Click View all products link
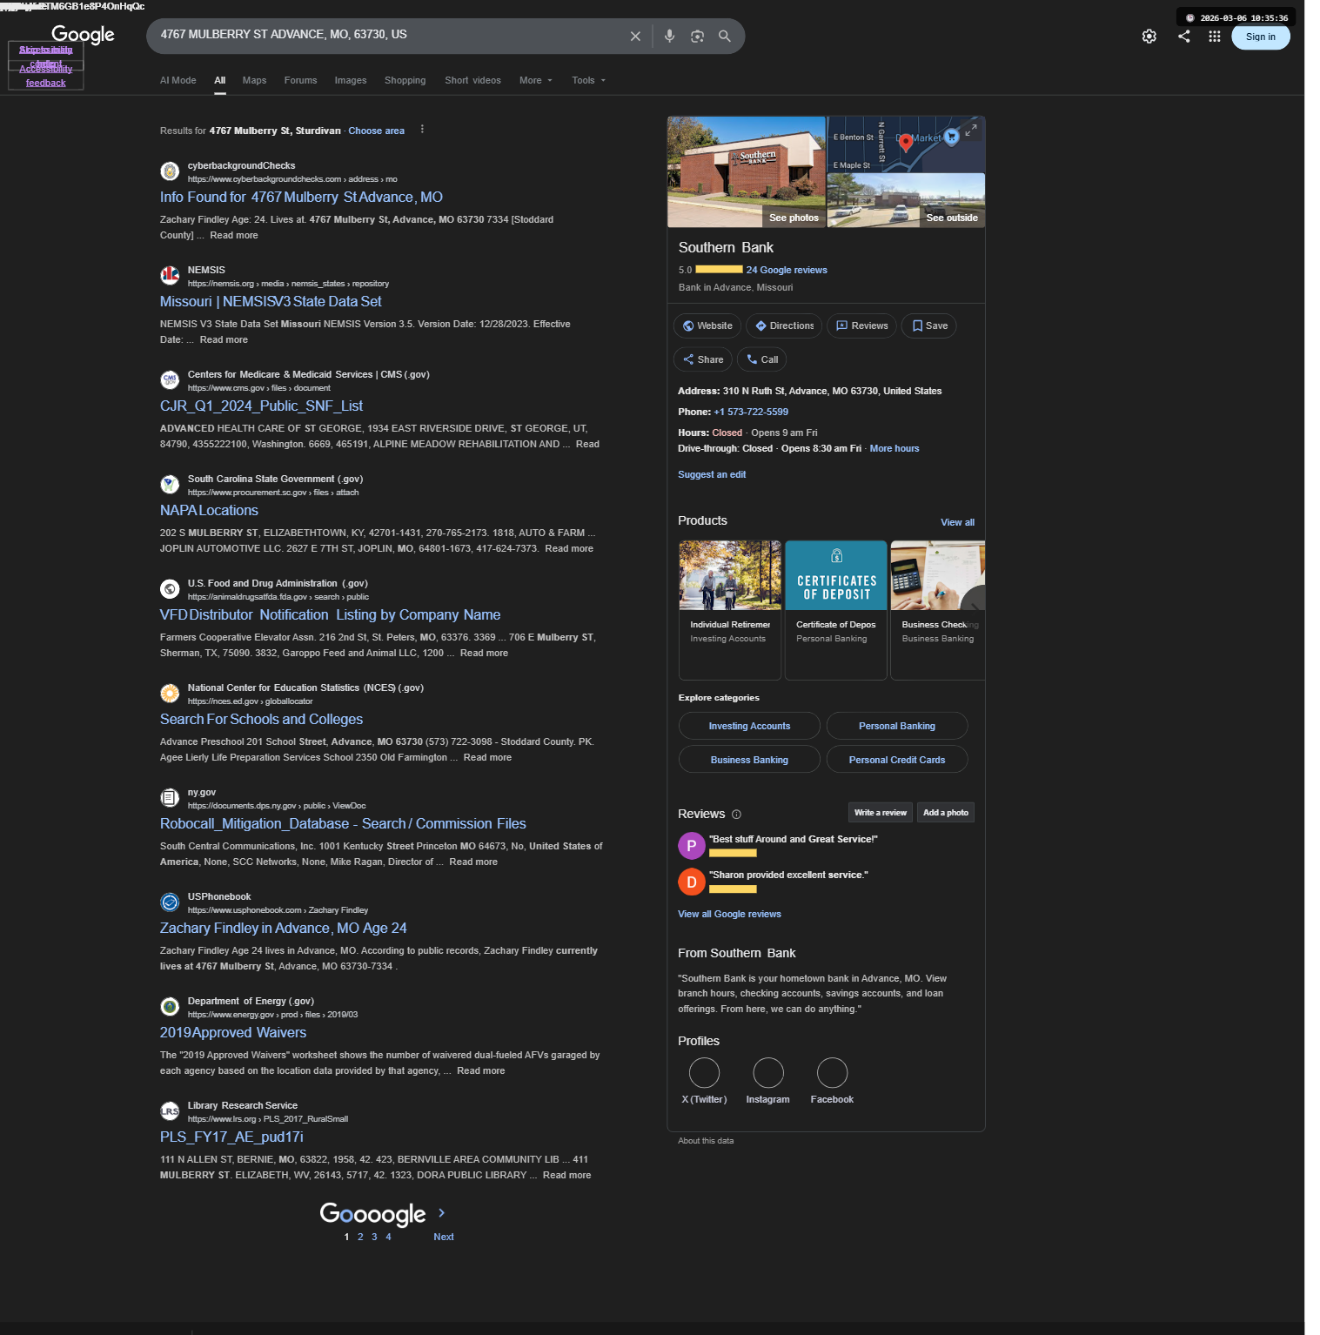This screenshot has height=1335, width=1320. [957, 523]
